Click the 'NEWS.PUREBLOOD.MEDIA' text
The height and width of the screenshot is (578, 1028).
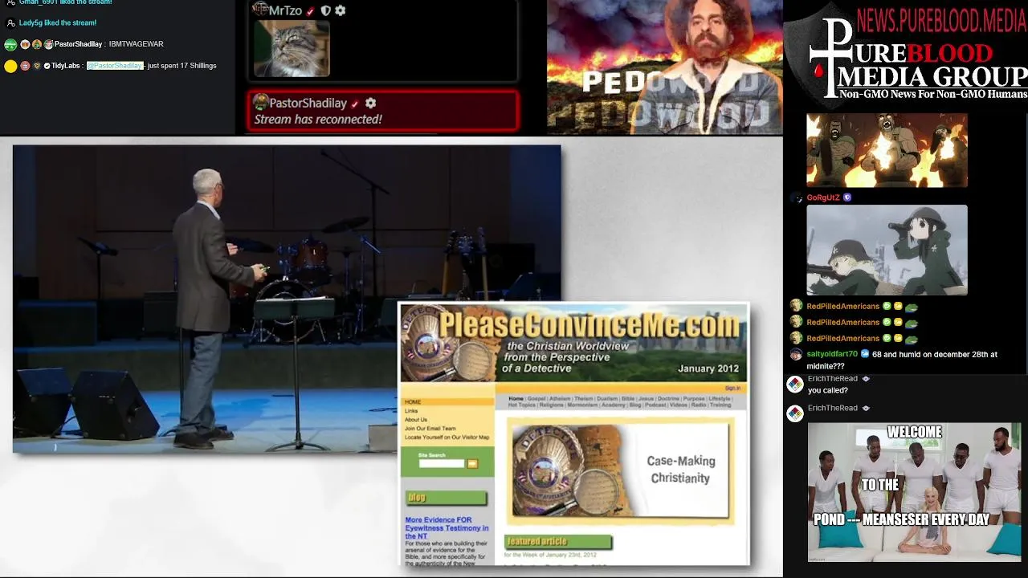[941, 20]
